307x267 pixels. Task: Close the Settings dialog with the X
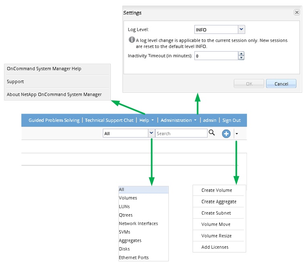click(297, 13)
